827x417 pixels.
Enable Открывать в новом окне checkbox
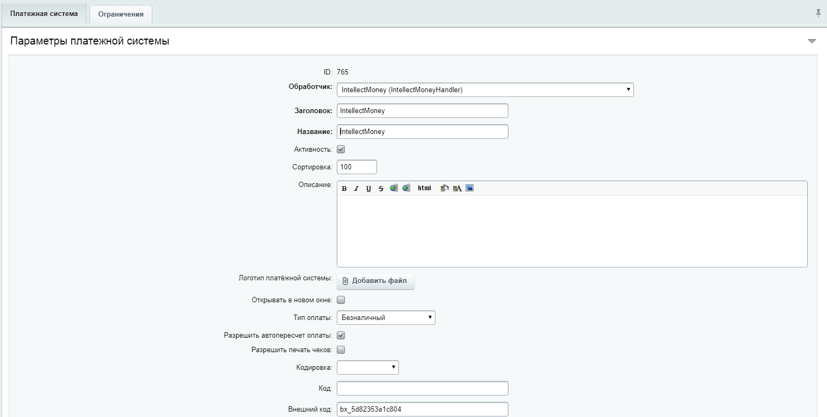click(x=341, y=300)
